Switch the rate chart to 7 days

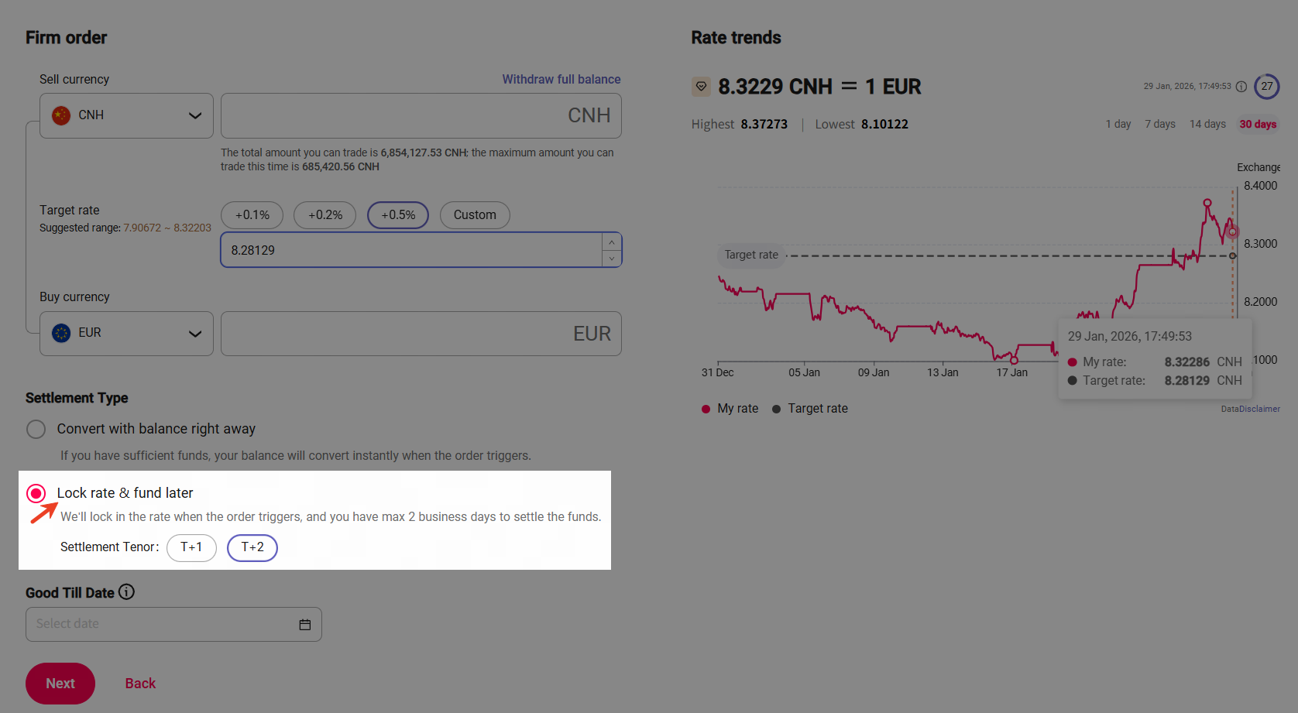pos(1160,124)
